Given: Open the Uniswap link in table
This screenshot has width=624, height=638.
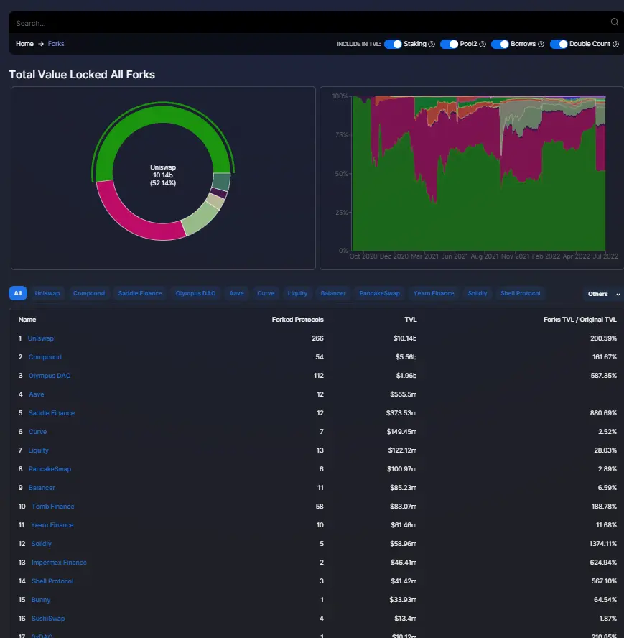Looking at the screenshot, I should pyautogui.click(x=41, y=338).
